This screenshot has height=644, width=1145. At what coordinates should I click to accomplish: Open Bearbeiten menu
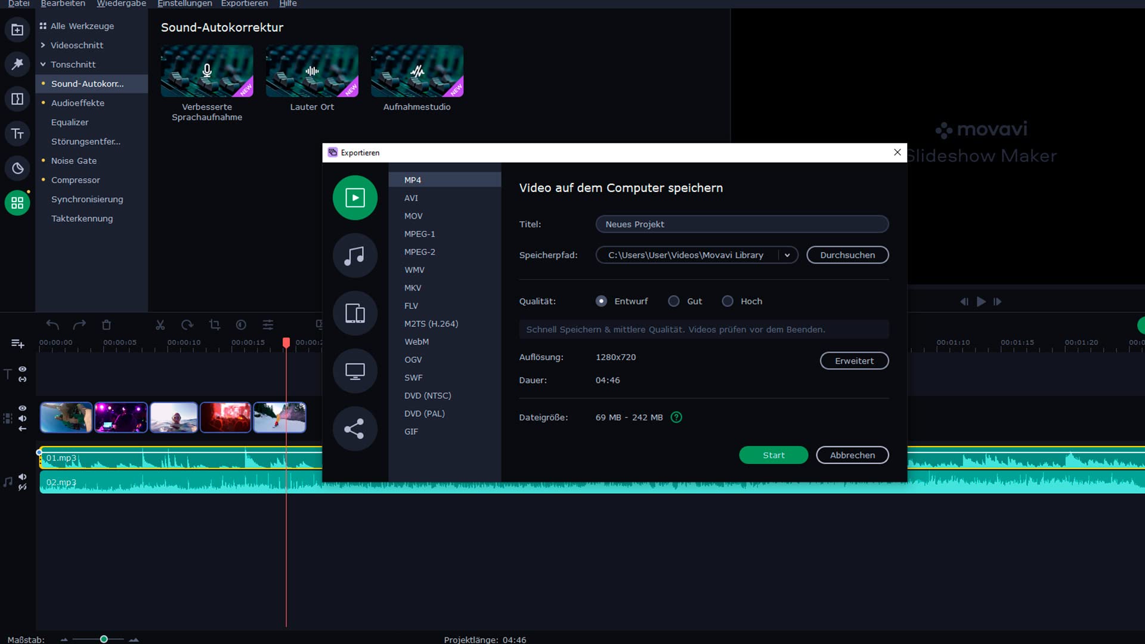pyautogui.click(x=63, y=4)
